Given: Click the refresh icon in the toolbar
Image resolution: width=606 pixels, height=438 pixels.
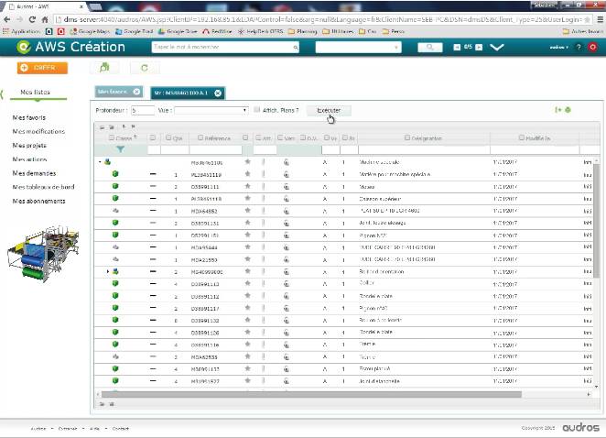Looking at the screenshot, I should [144, 68].
